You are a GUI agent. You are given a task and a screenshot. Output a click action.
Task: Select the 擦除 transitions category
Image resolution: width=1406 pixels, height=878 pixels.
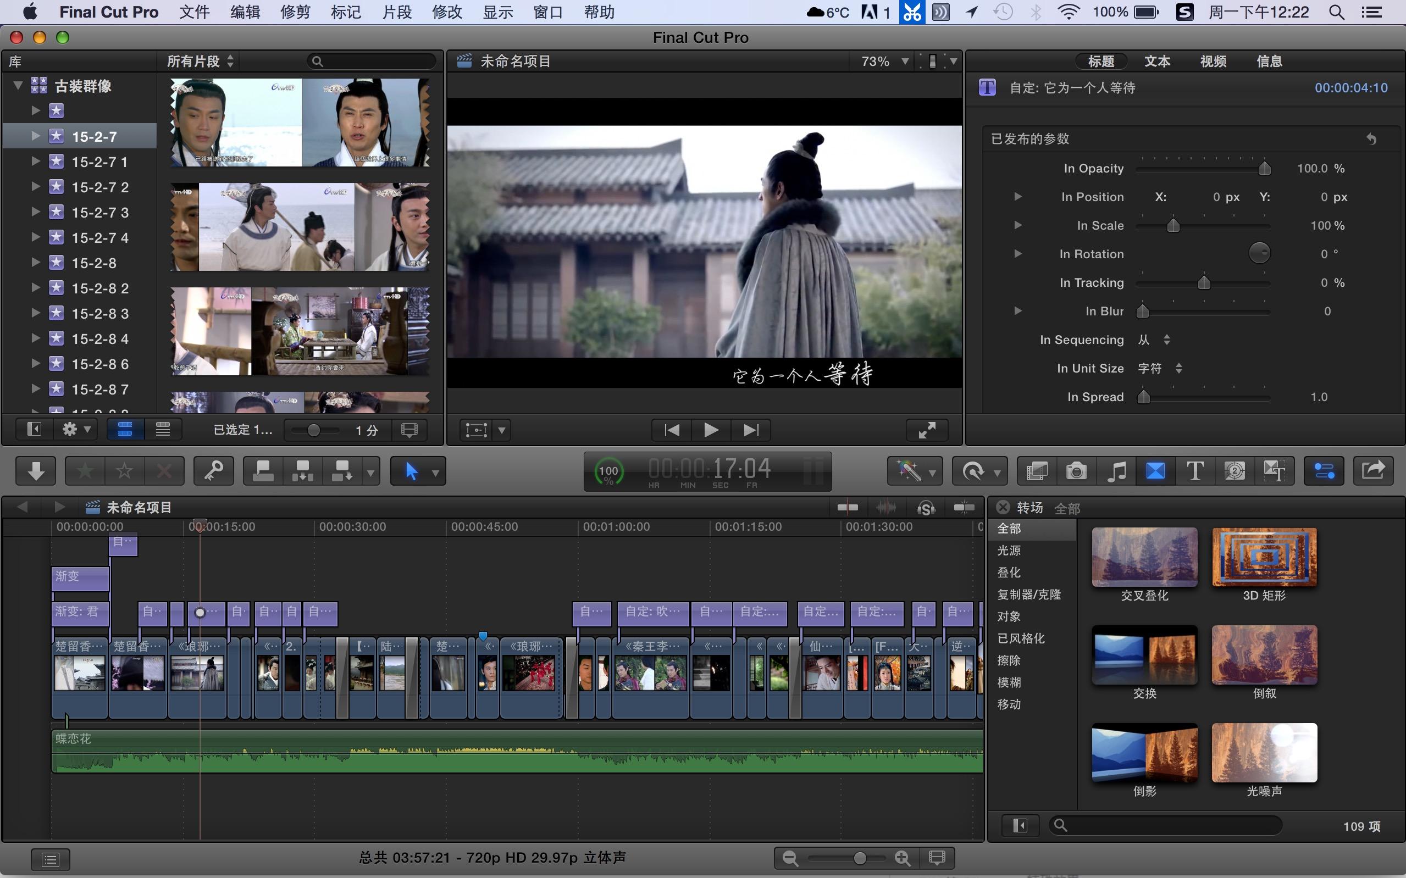[x=1009, y=660]
